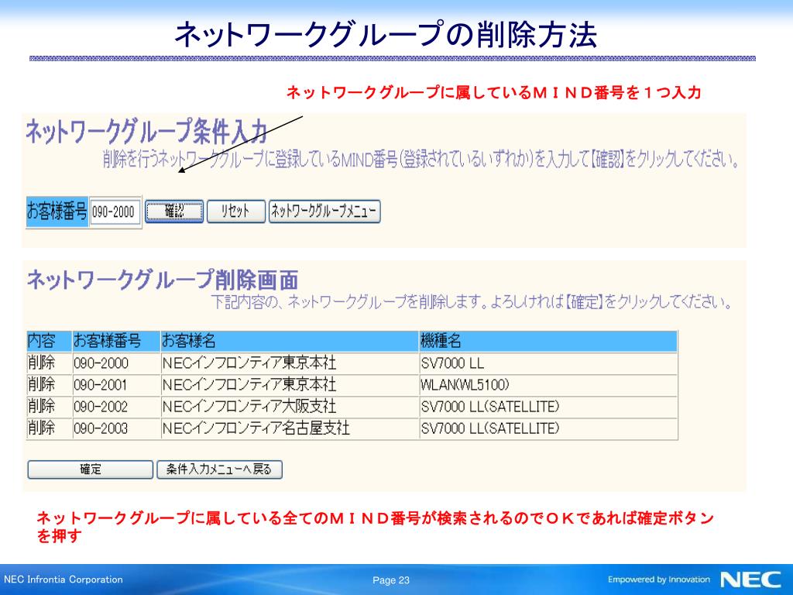Click the NEC logo in footer
Image resolution: width=793 pixels, height=595 pixels.
point(750,580)
